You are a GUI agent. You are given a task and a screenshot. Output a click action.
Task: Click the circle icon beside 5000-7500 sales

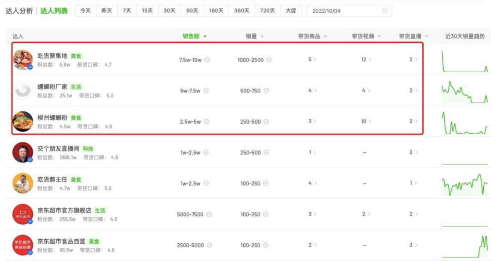tap(209, 214)
